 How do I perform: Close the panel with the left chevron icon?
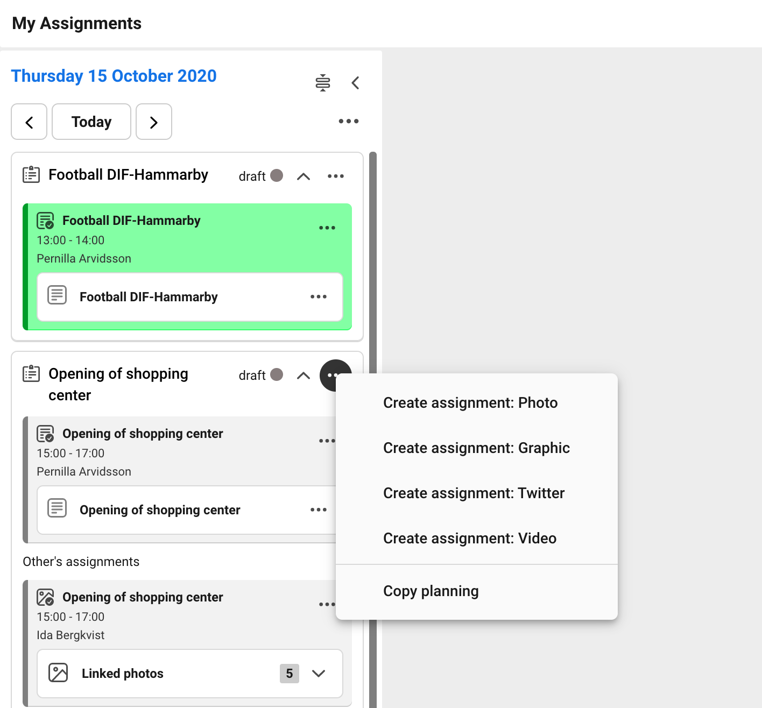point(355,83)
